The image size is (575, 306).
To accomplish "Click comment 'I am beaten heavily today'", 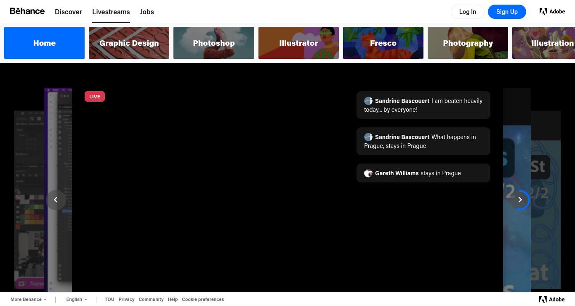I will click(x=423, y=105).
